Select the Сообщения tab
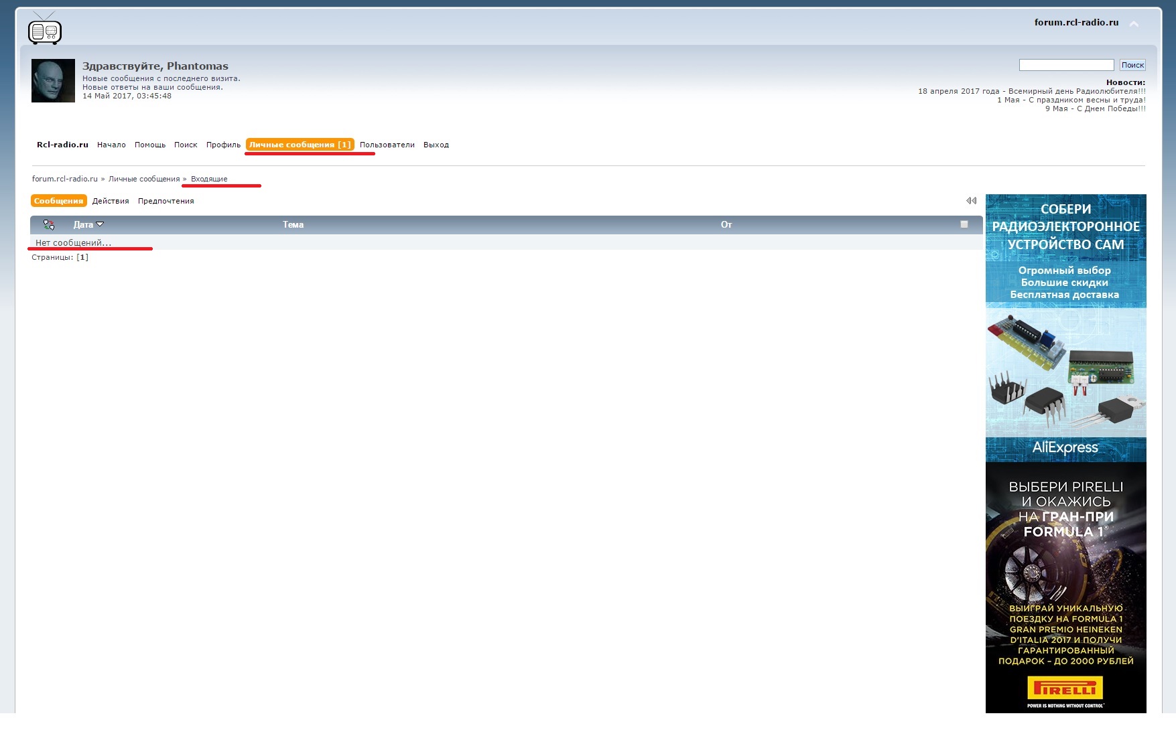The width and height of the screenshot is (1176, 740). point(58,201)
